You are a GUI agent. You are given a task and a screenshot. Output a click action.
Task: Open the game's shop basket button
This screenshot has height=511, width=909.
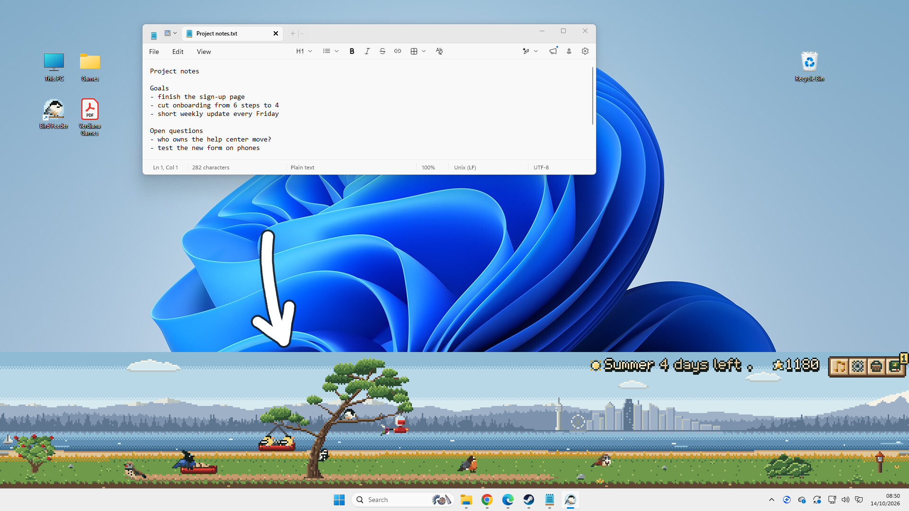[876, 367]
